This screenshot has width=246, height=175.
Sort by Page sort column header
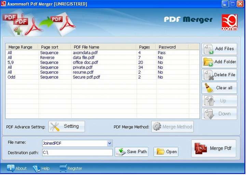(x=54, y=47)
